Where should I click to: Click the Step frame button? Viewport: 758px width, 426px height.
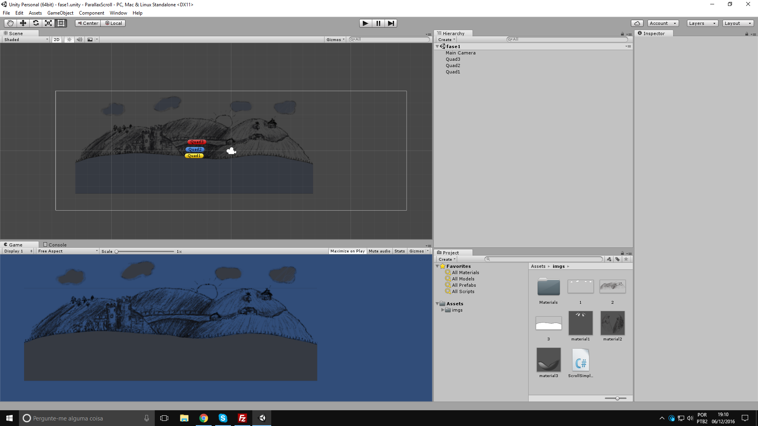point(390,23)
